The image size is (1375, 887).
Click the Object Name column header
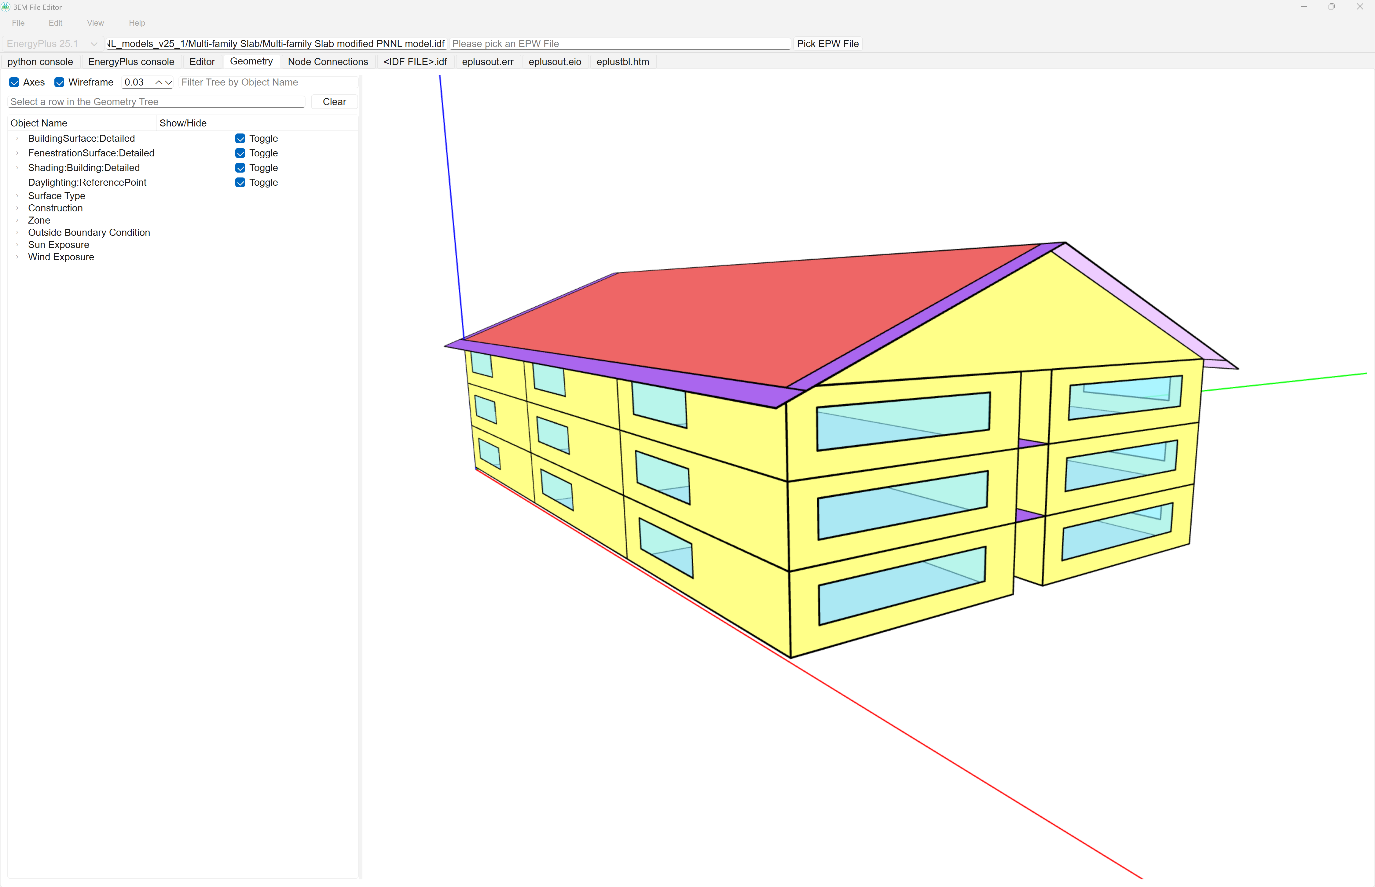click(82, 123)
